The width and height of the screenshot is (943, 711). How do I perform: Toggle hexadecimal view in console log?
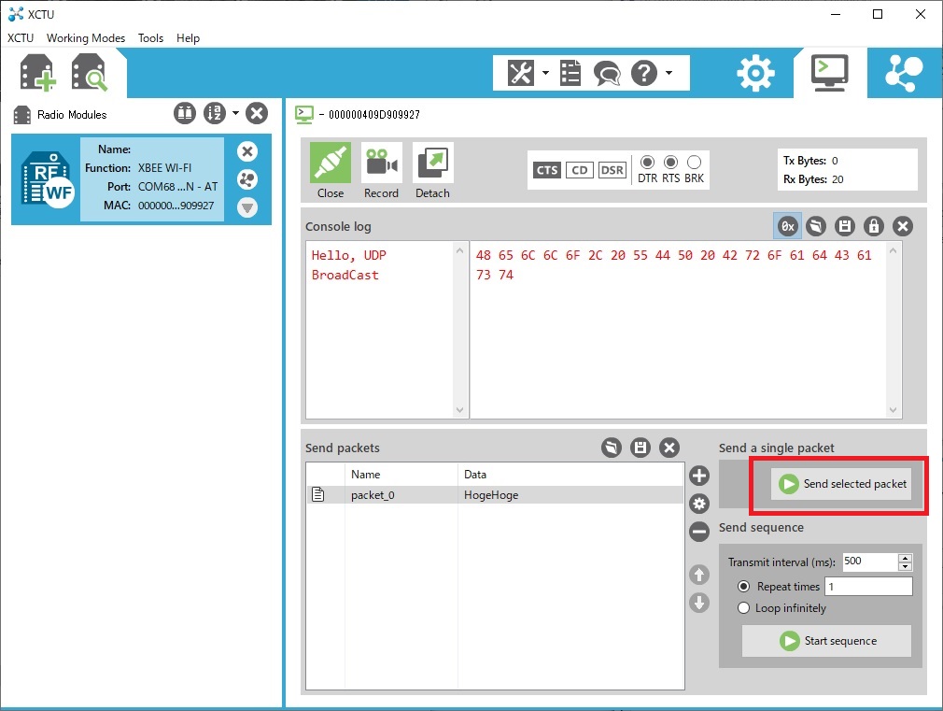pyautogui.click(x=787, y=226)
